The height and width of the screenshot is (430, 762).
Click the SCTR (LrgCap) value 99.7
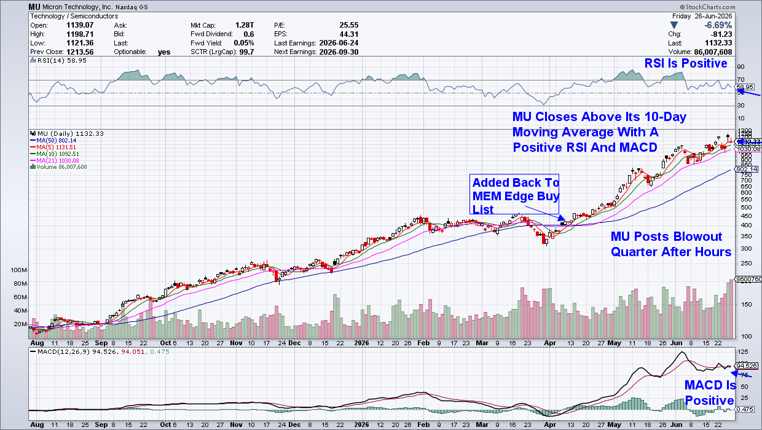pos(246,52)
